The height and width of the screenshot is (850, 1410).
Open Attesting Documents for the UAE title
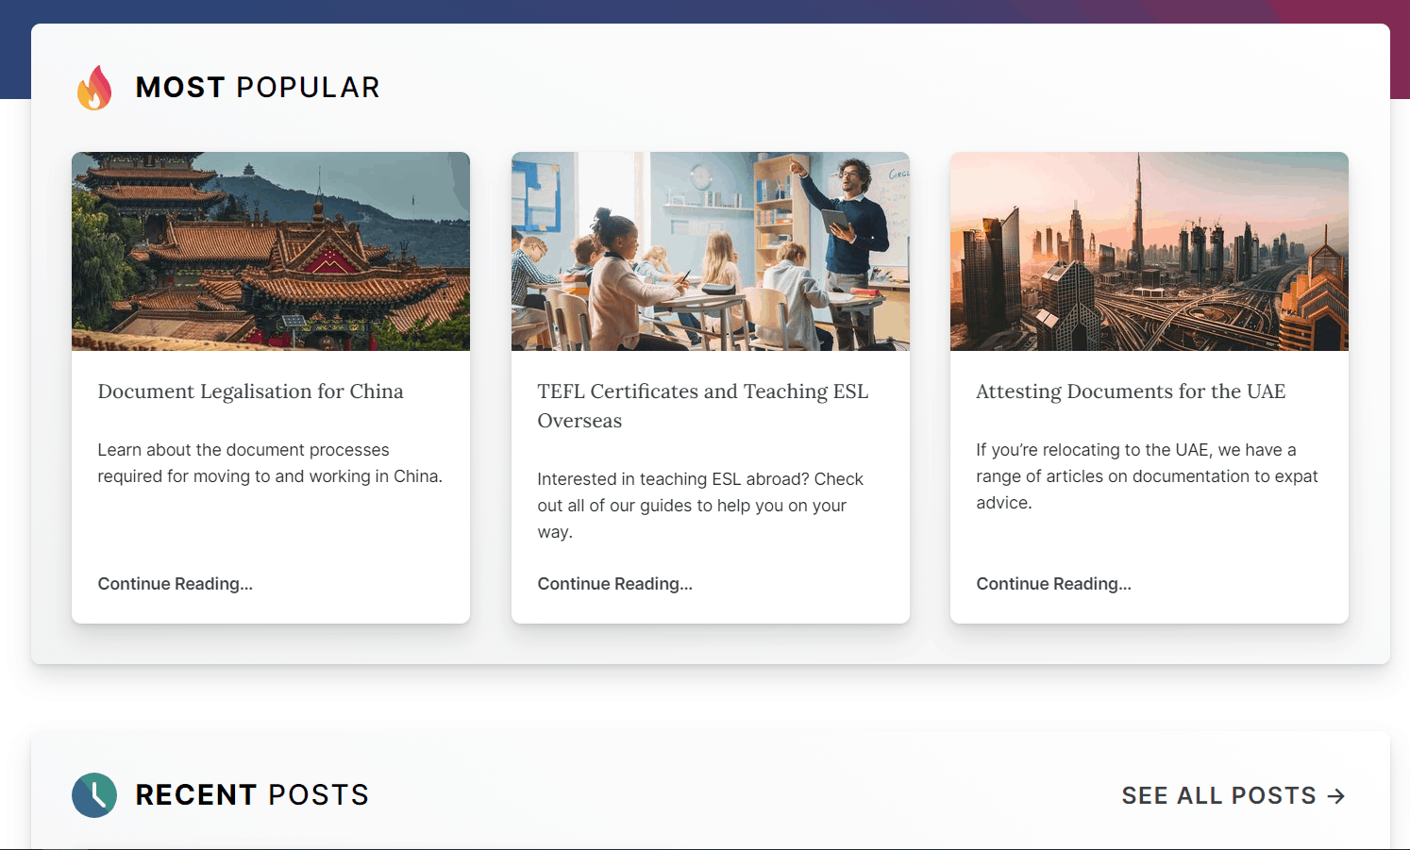[x=1131, y=392]
